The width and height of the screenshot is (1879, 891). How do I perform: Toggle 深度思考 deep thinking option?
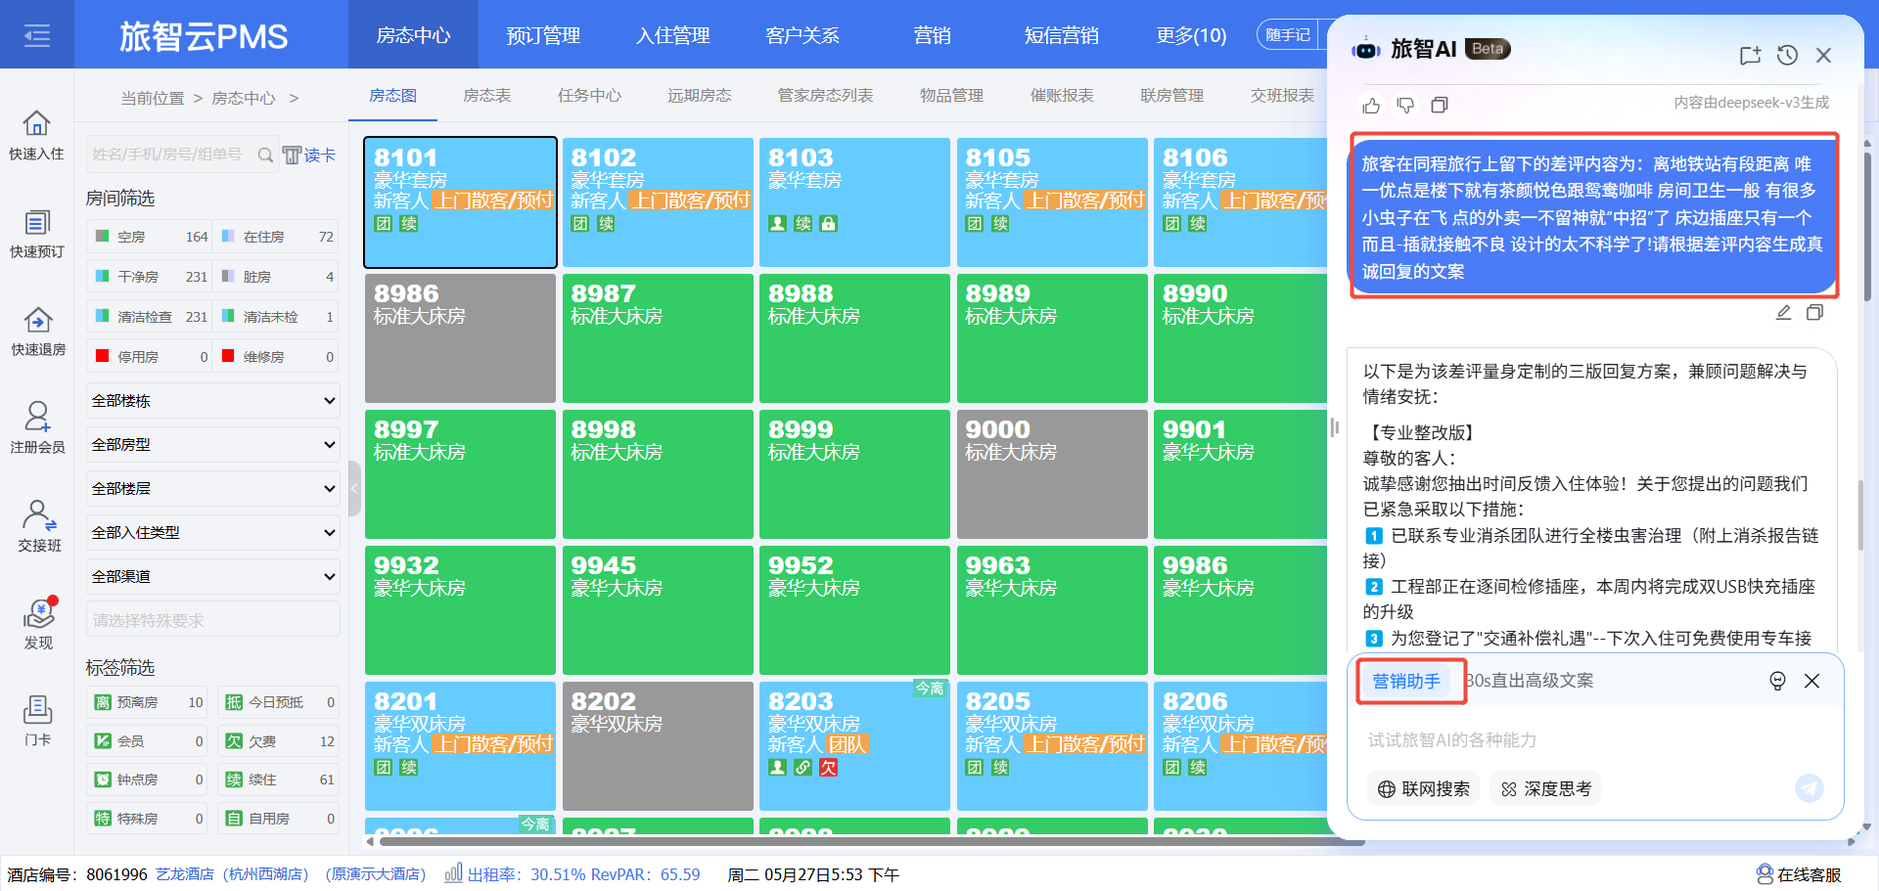[1546, 788]
